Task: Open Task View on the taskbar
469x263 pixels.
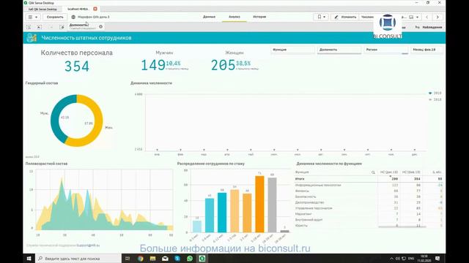Action: tap(128, 259)
